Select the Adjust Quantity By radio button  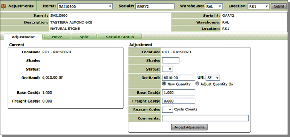(x=197, y=84)
